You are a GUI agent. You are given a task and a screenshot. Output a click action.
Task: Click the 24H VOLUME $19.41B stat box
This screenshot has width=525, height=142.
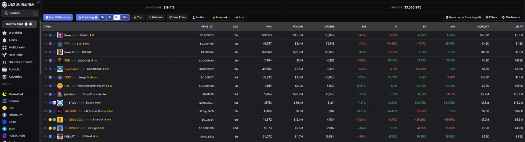point(163,7)
